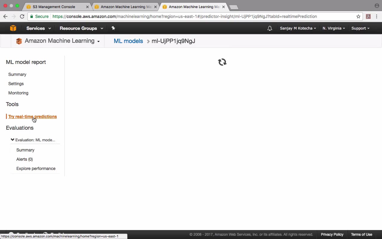Open the notifications bell icon
Screen dimensions: 382x239
pyautogui.click(x=270, y=28)
